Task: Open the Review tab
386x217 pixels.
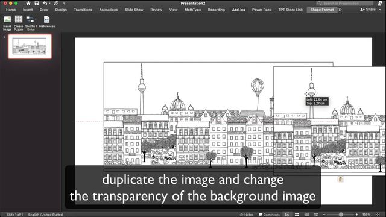Action: click(x=156, y=10)
